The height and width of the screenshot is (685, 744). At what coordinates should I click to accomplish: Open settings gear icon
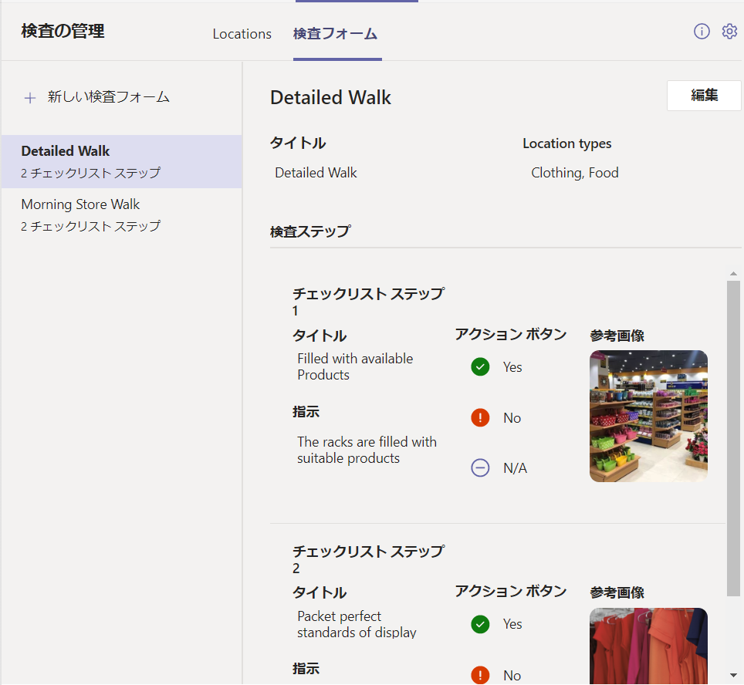coord(729,32)
